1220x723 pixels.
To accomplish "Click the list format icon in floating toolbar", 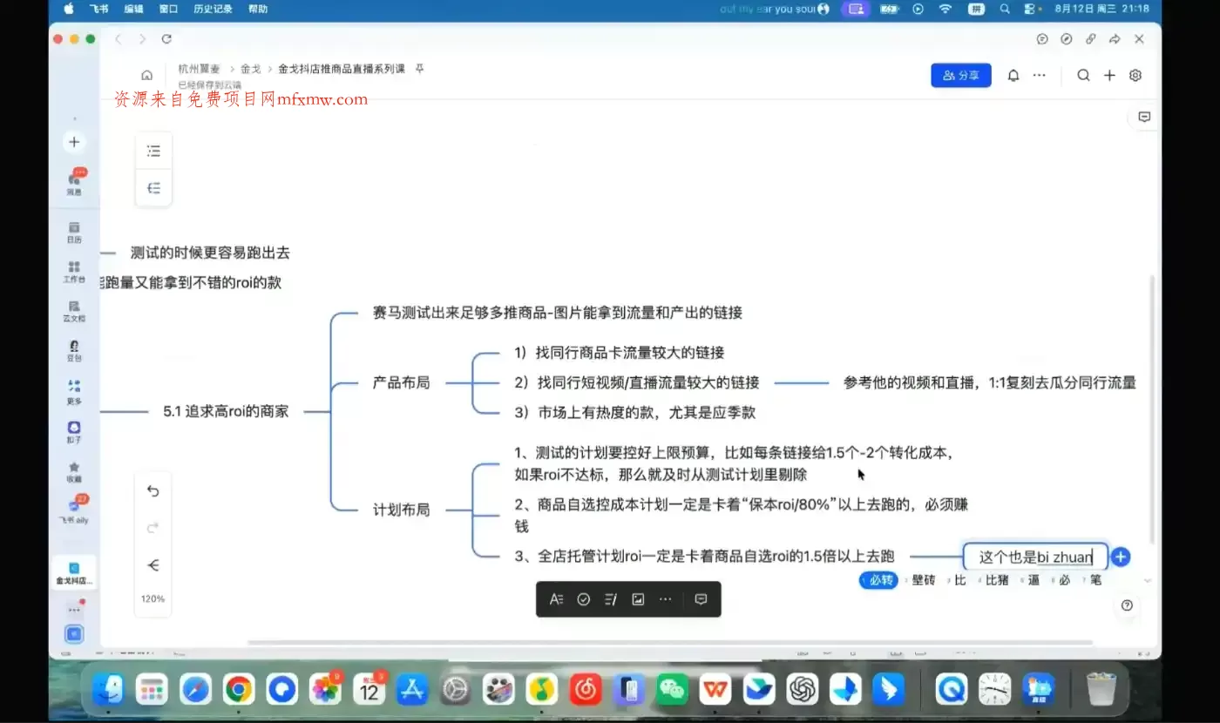I will (x=611, y=599).
